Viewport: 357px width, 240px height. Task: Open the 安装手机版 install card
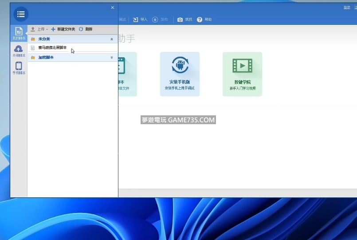pyautogui.click(x=180, y=74)
